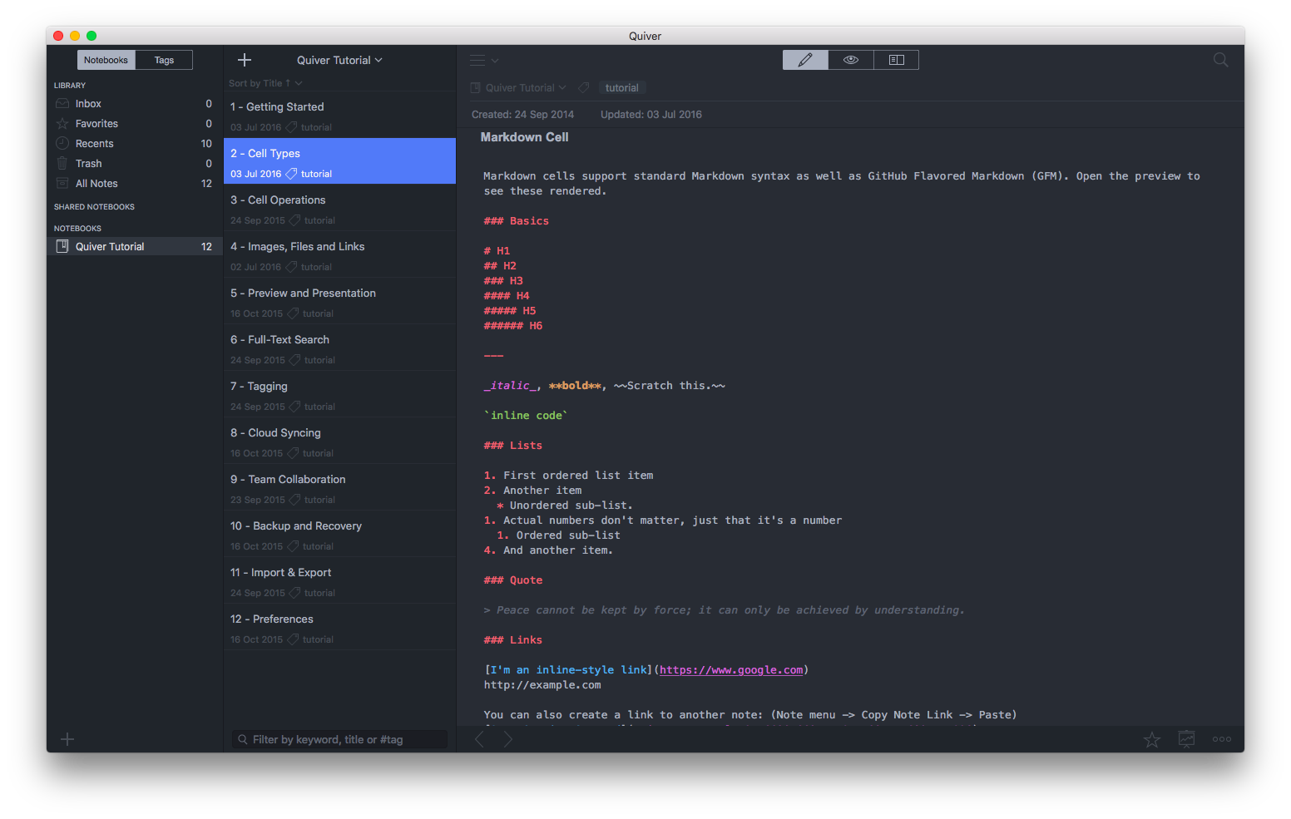The height and width of the screenshot is (819, 1291).
Task: Open the search magnifier icon
Action: click(x=1220, y=60)
